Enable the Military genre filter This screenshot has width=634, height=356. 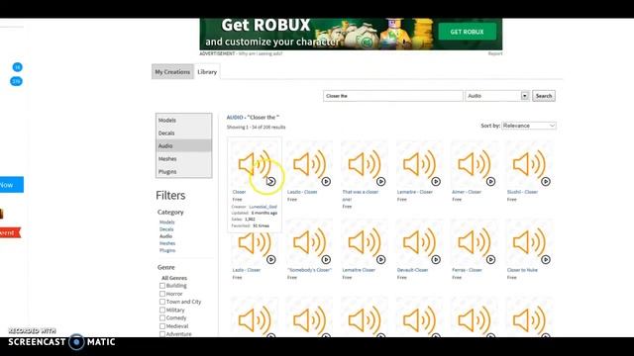pos(162,310)
